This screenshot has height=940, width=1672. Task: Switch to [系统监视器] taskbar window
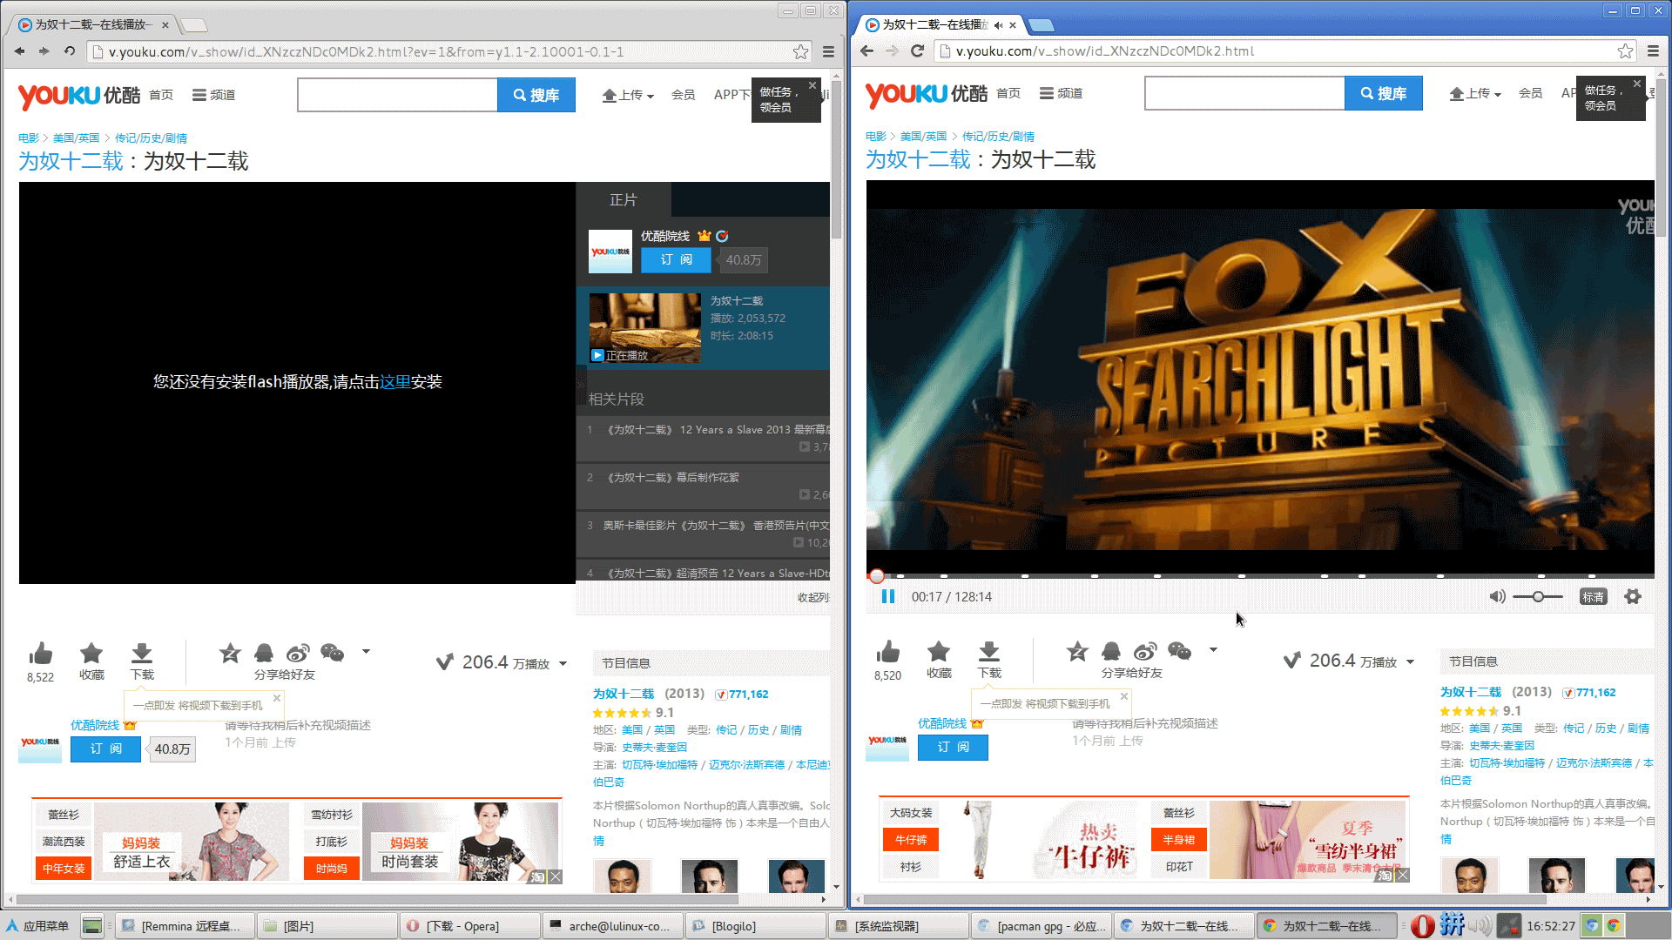coord(899,926)
